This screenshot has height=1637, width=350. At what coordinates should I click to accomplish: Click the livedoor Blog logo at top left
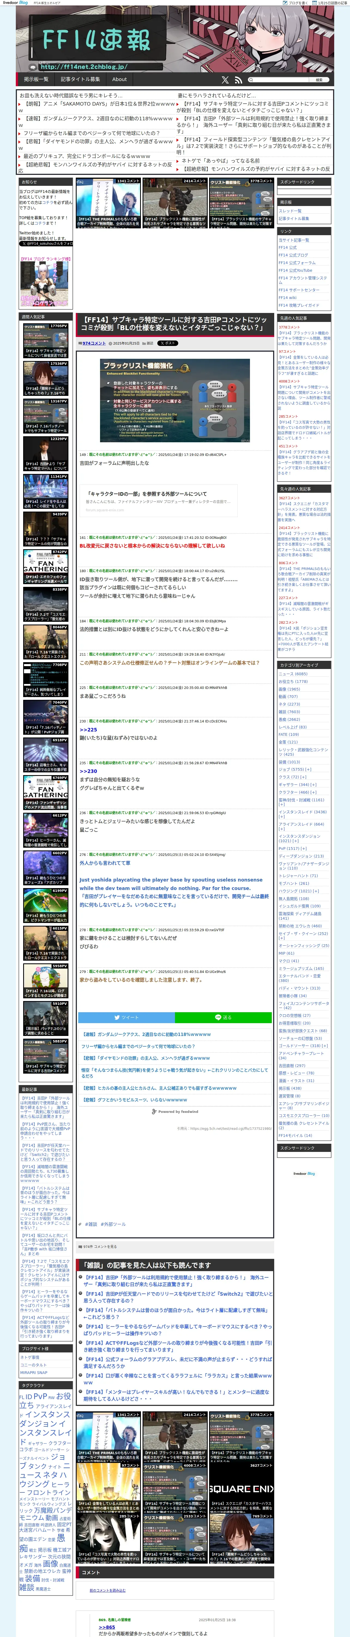[x=15, y=2]
